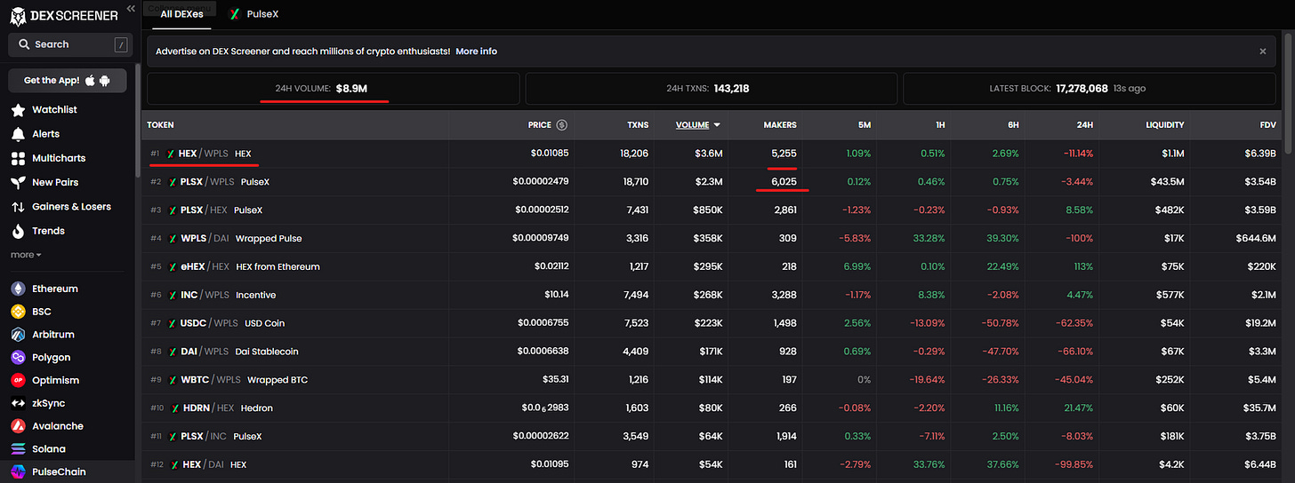Select the PulseChain chain

(59, 472)
